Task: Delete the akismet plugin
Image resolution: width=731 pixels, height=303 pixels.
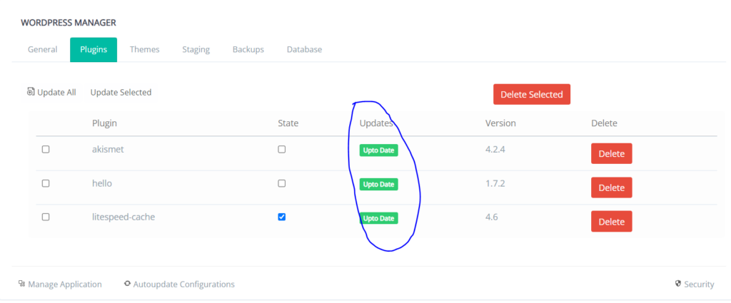Action: click(x=611, y=153)
